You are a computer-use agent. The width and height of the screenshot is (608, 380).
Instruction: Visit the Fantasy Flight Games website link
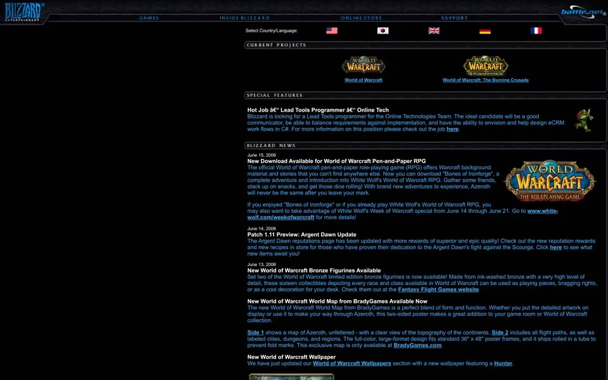click(x=438, y=289)
